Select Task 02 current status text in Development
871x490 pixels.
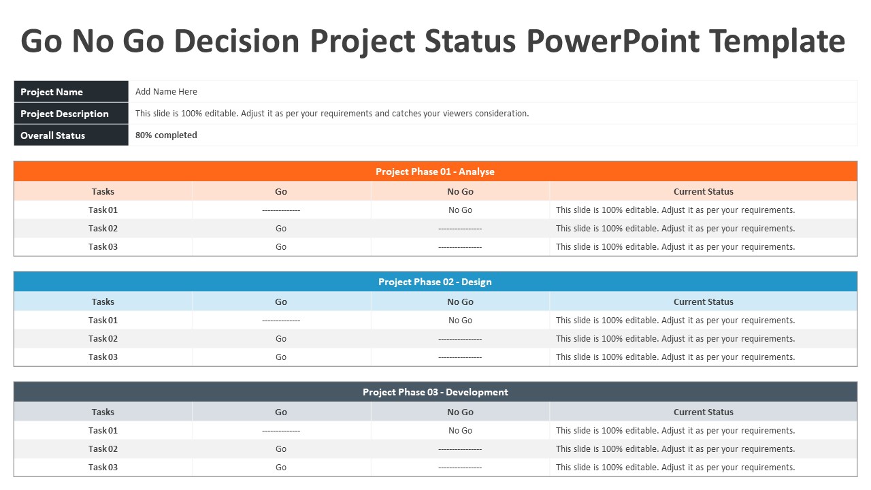click(675, 449)
